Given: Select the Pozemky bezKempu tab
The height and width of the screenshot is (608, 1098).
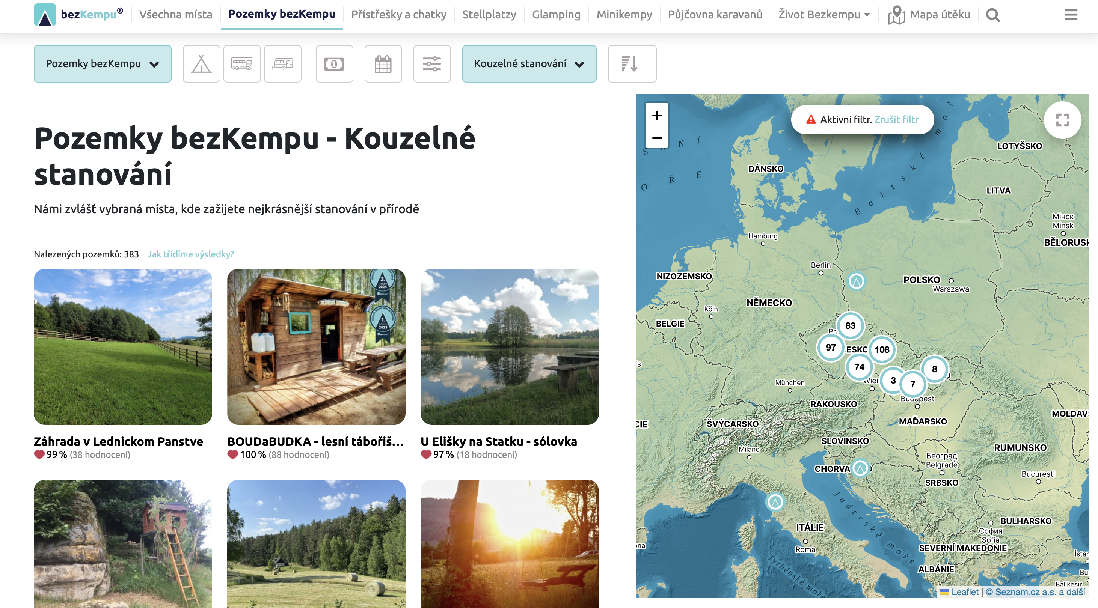Looking at the screenshot, I should pyautogui.click(x=282, y=14).
